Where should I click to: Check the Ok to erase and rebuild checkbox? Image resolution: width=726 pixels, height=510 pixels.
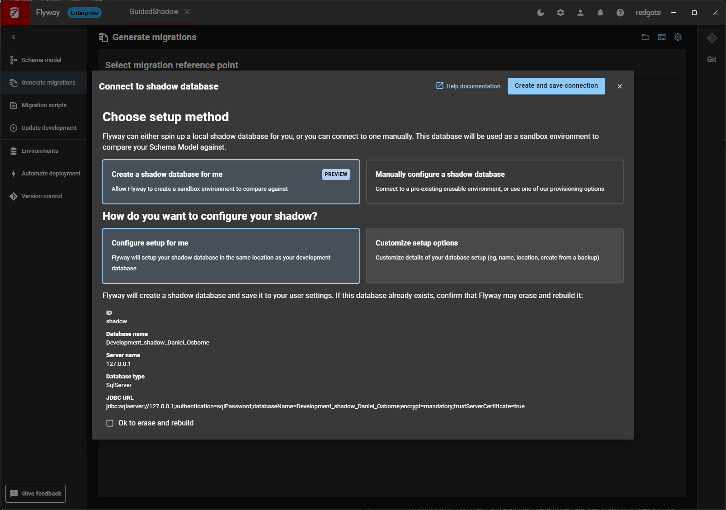(110, 423)
